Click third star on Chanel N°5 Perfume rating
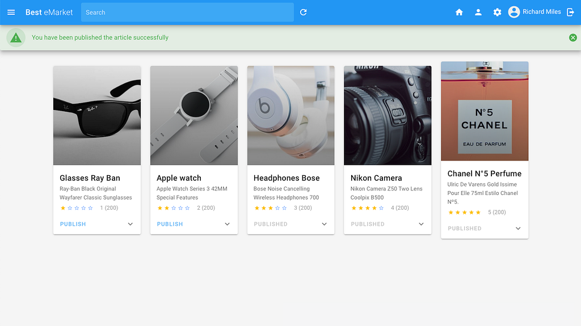The image size is (581, 326). (x=465, y=213)
